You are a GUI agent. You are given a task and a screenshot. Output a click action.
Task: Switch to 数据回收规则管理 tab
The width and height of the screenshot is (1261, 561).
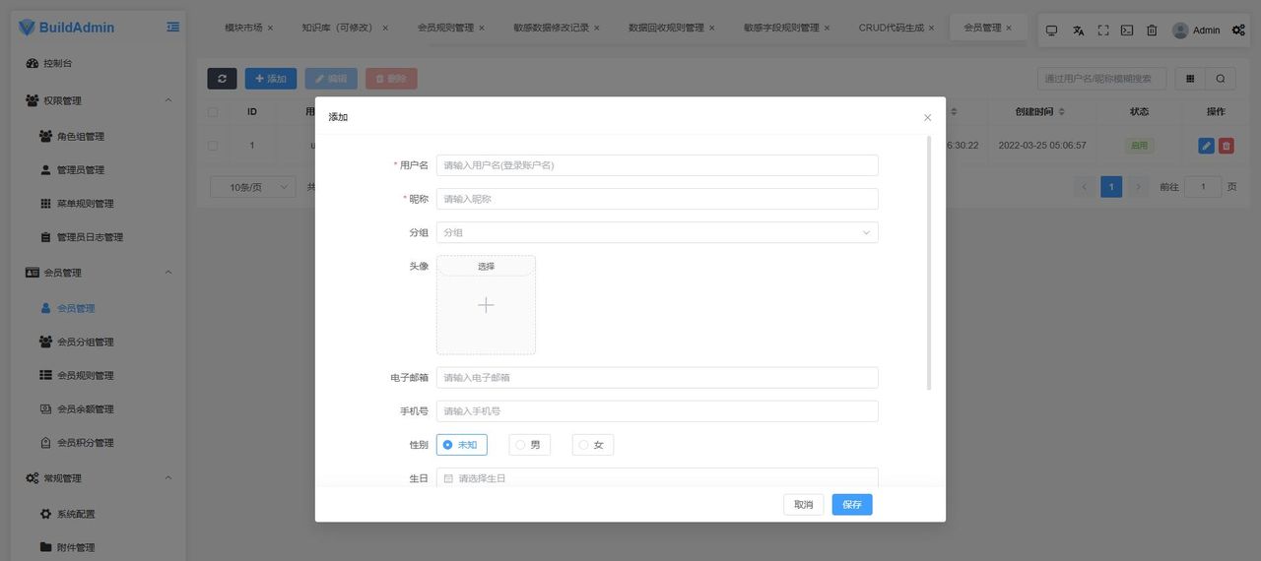[666, 28]
